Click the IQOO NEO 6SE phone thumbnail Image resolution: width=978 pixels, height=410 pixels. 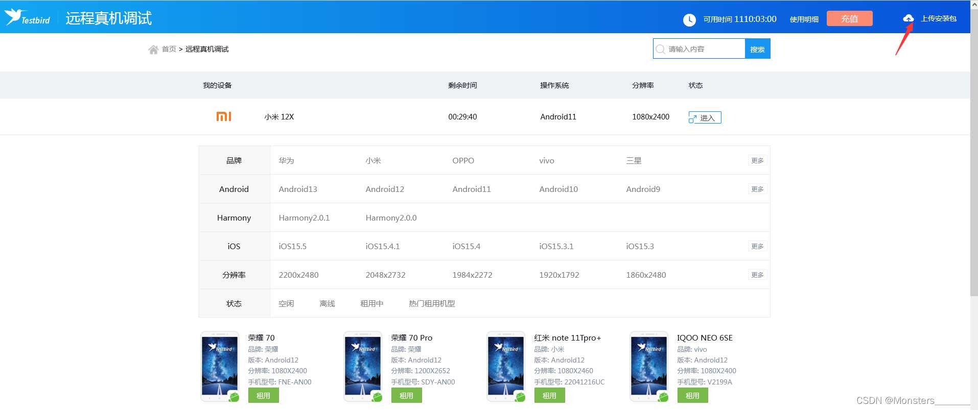point(649,366)
